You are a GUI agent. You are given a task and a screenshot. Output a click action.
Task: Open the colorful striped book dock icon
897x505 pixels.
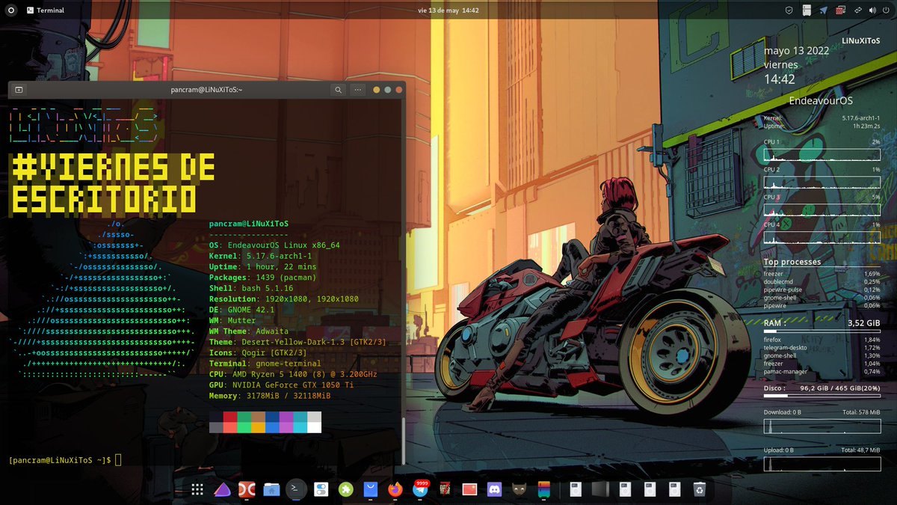click(x=543, y=489)
